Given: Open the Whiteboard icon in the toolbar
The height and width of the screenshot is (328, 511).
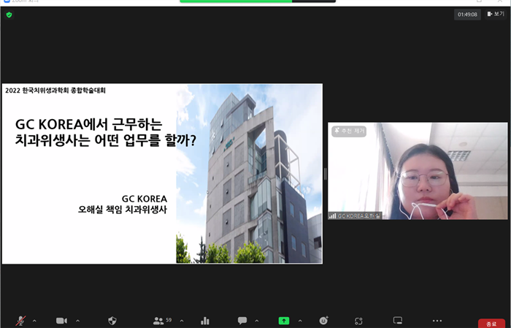Looking at the screenshot, I should point(398,321).
